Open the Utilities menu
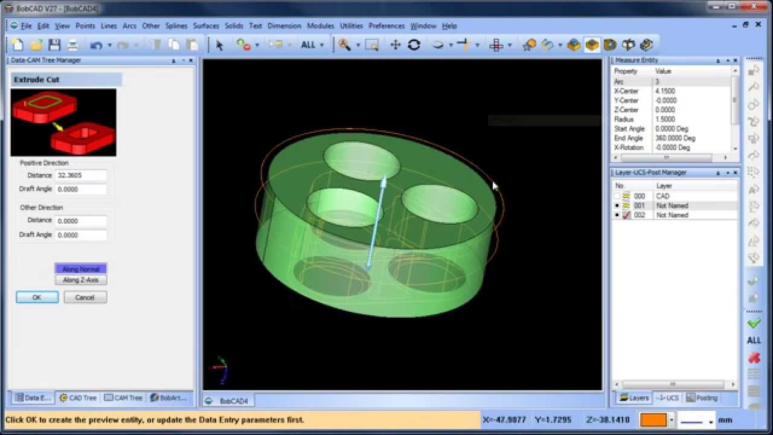The height and width of the screenshot is (435, 773). [x=351, y=26]
